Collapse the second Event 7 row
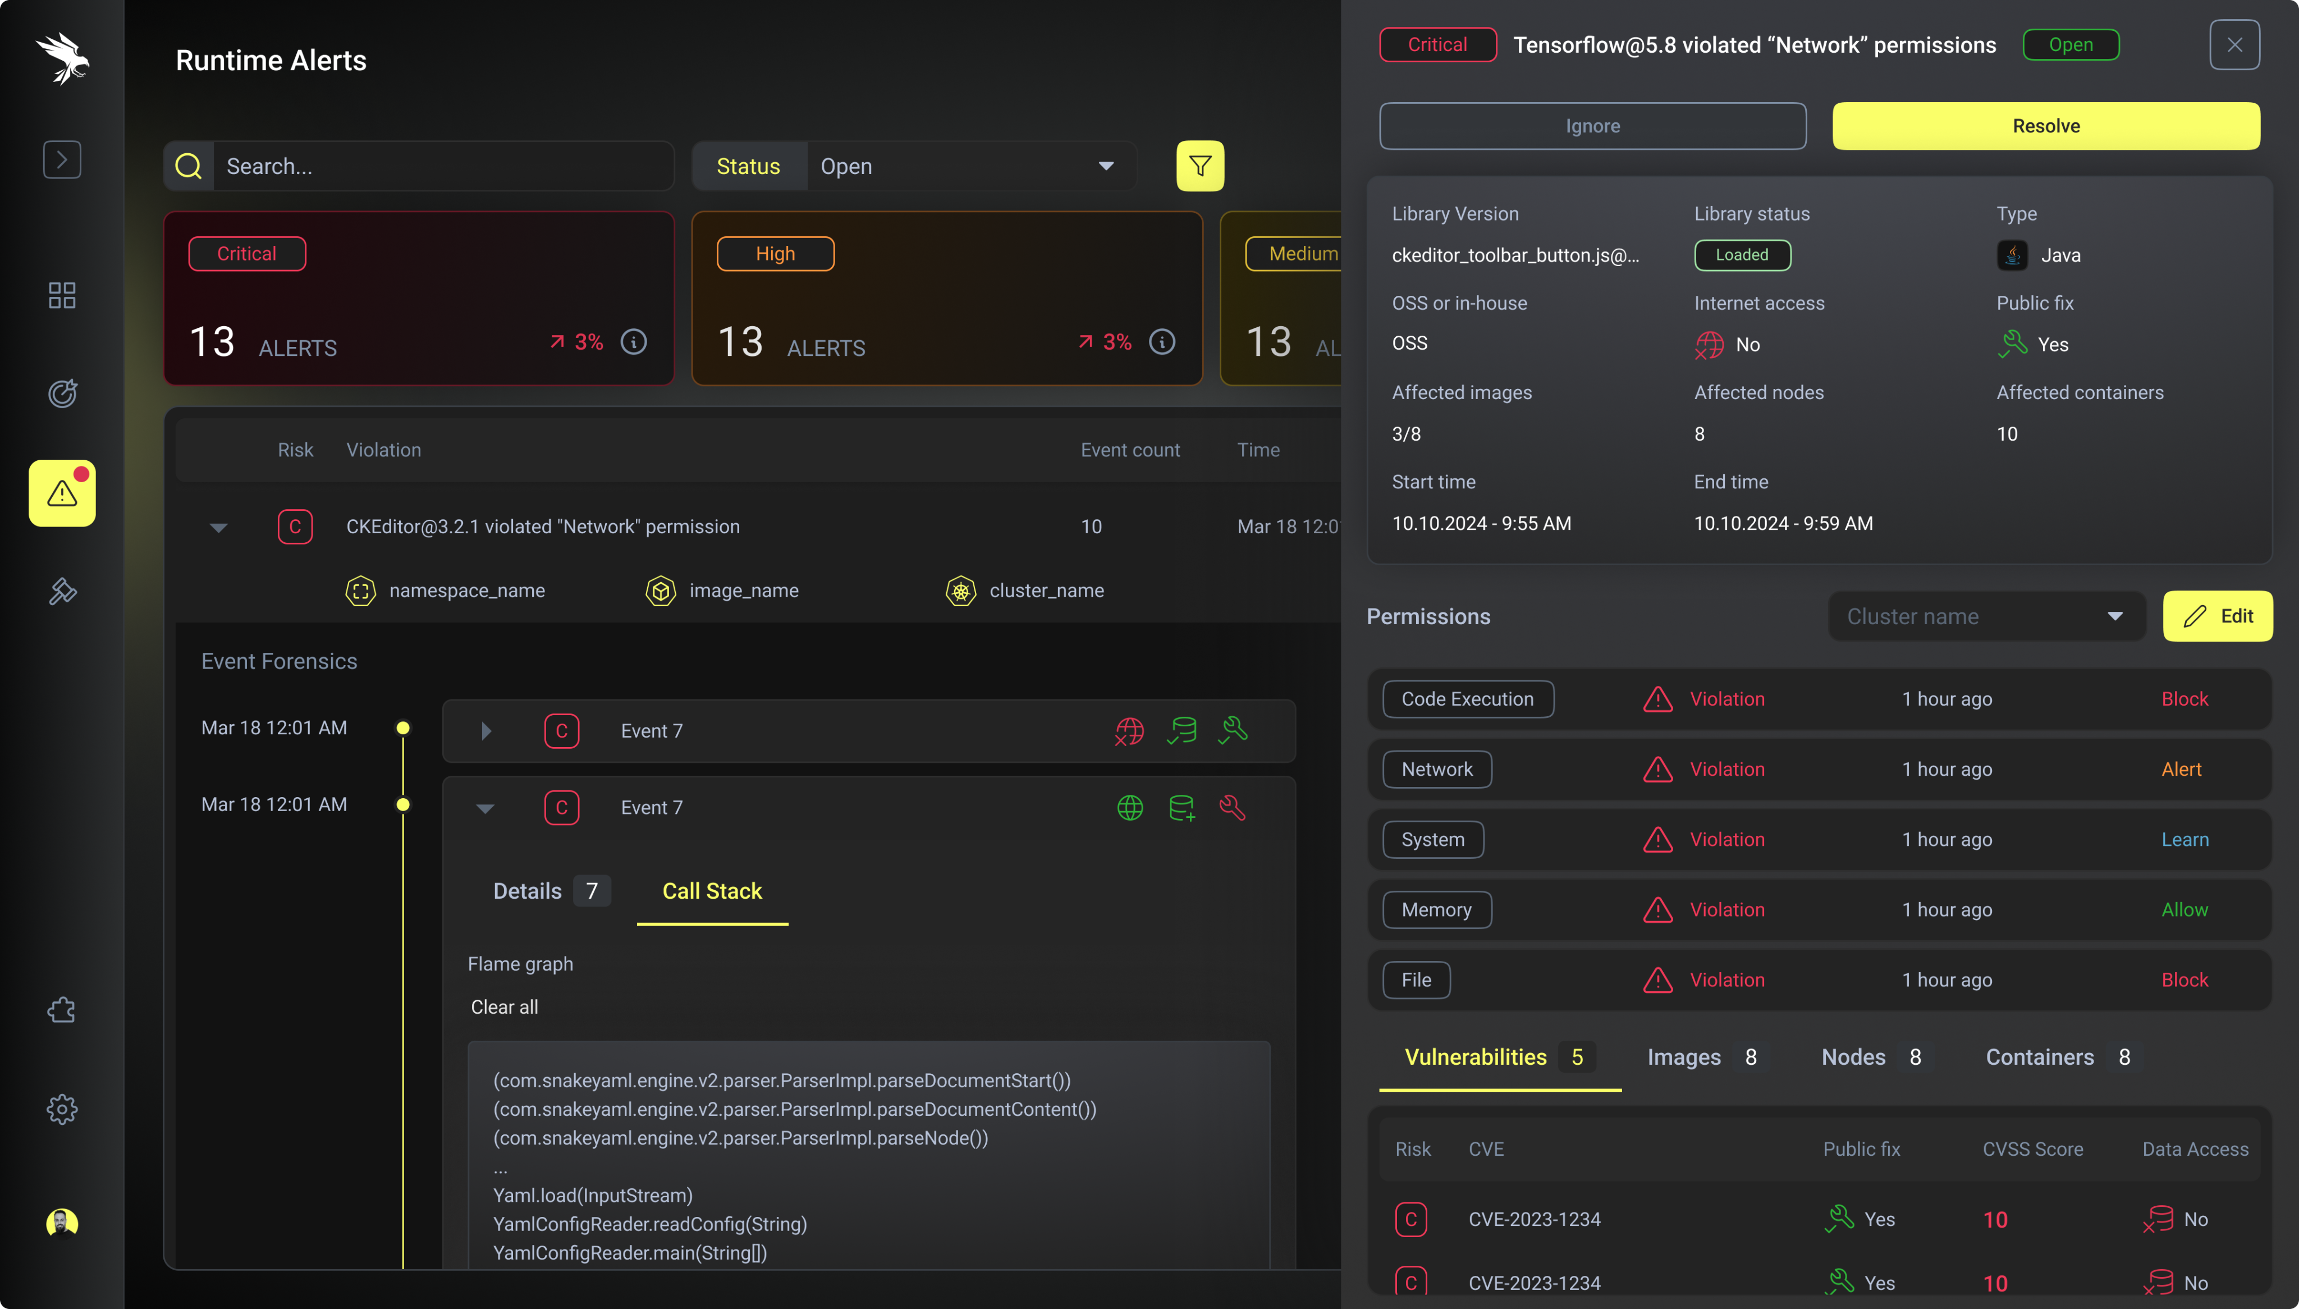This screenshot has height=1309, width=2299. pos(486,808)
